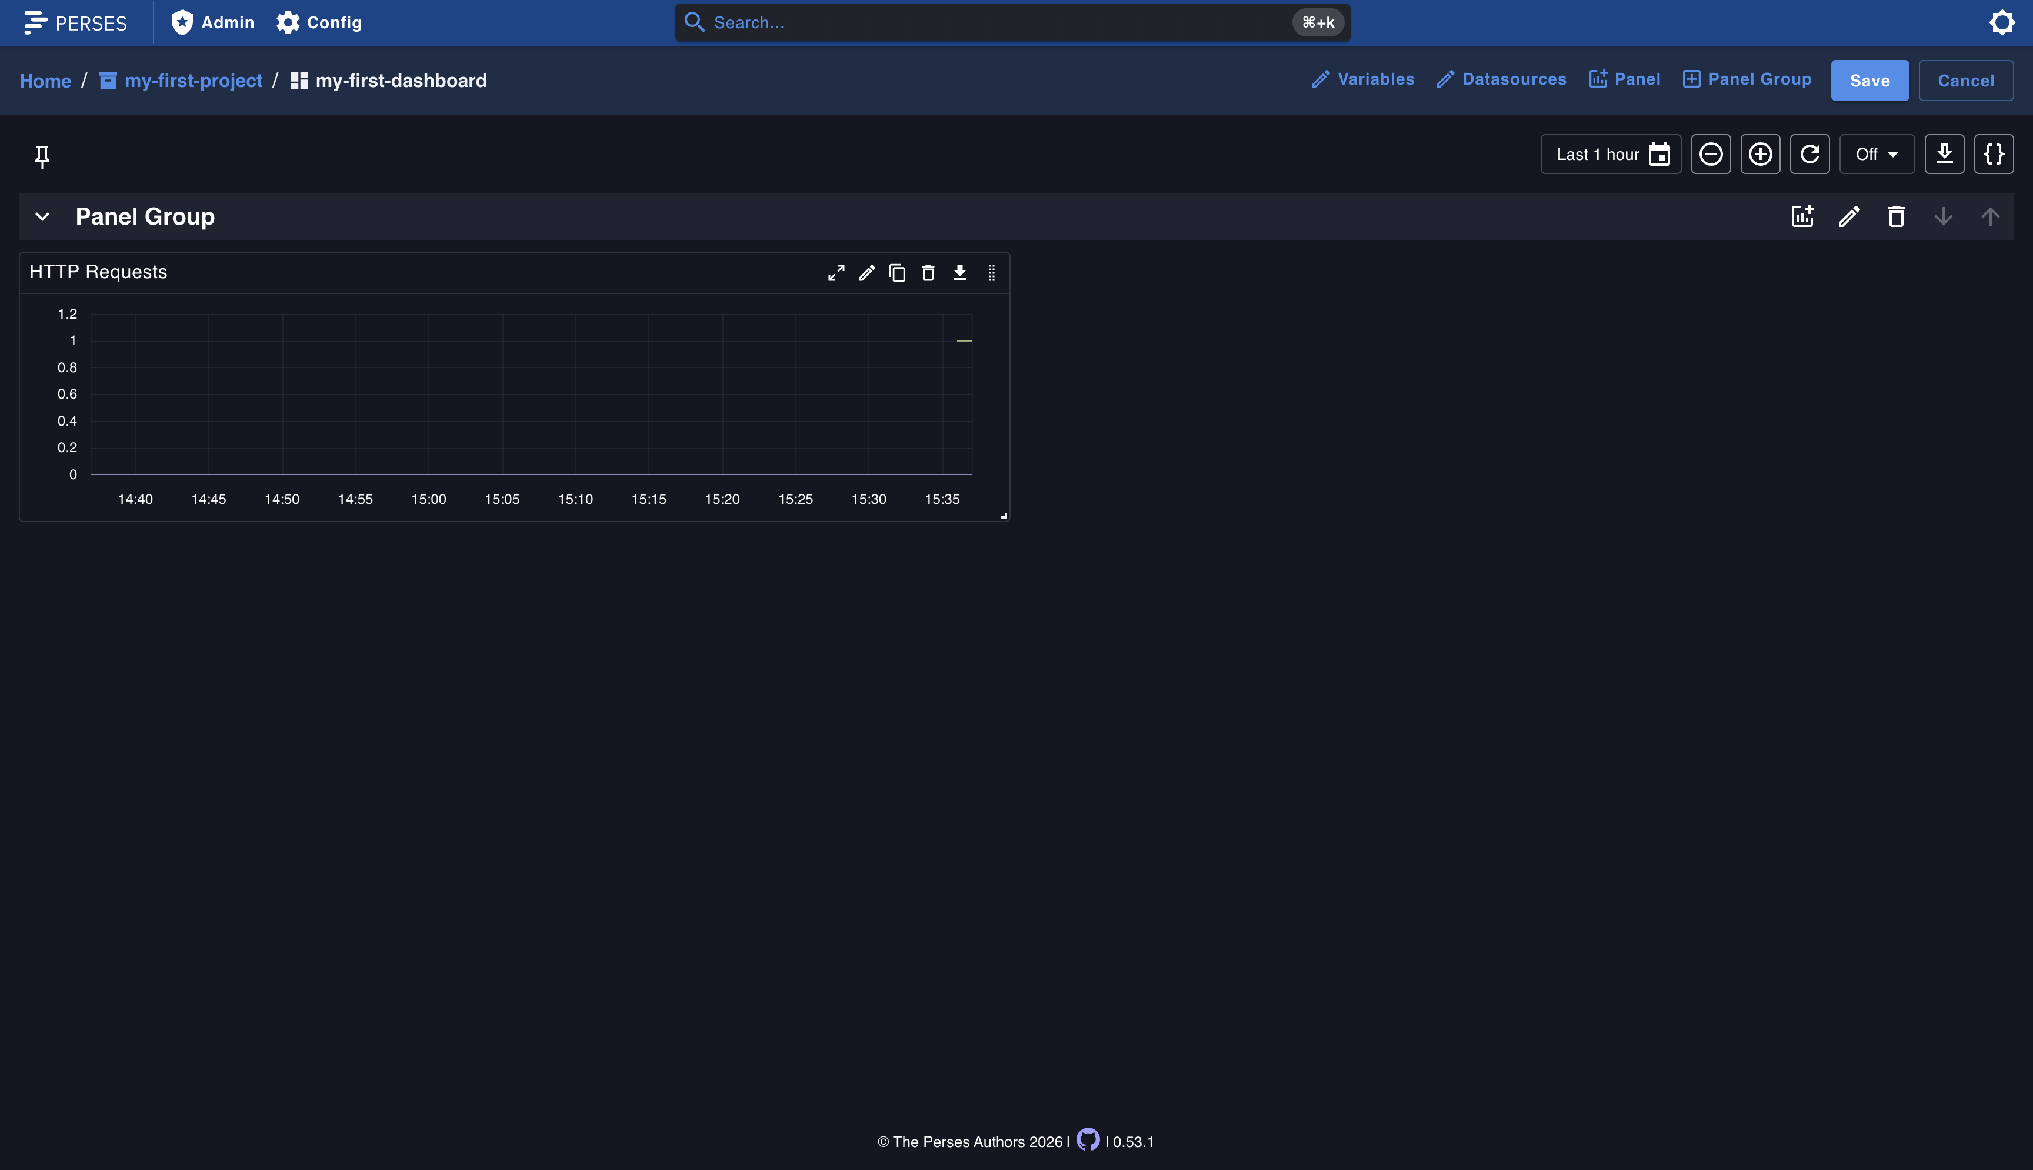Image resolution: width=2033 pixels, height=1170 pixels.
Task: Click the data line at the chart's right edge
Action: [964, 341]
